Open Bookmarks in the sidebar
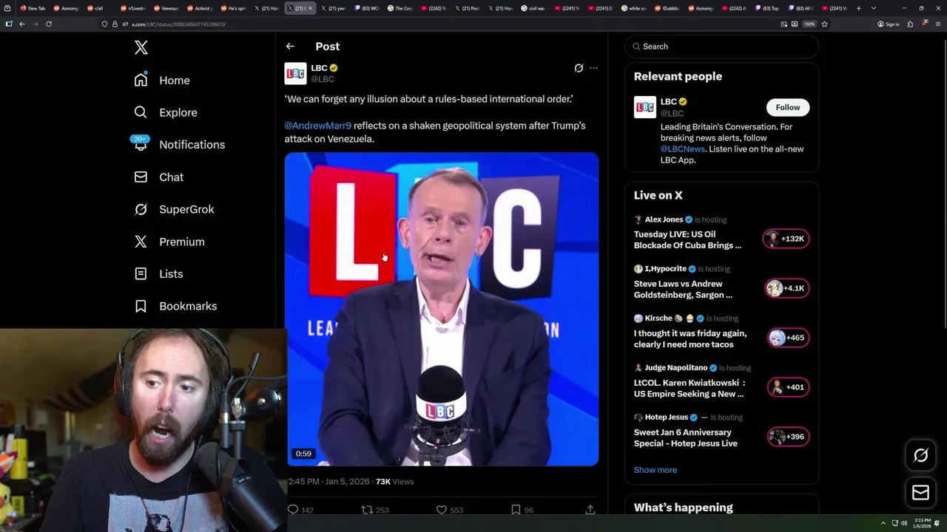 176,306
